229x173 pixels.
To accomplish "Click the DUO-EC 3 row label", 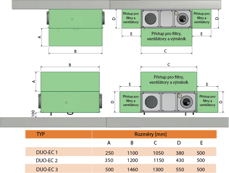I will [x=47, y=170].
